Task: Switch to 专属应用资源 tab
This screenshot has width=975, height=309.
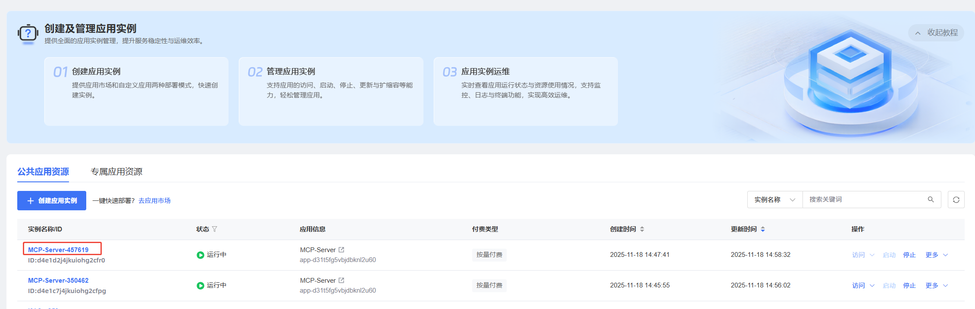Action: click(116, 172)
